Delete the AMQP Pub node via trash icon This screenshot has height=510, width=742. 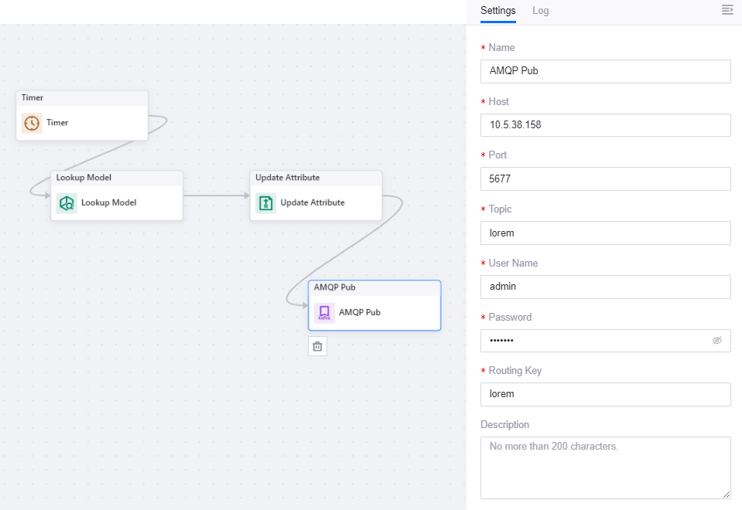coord(317,347)
